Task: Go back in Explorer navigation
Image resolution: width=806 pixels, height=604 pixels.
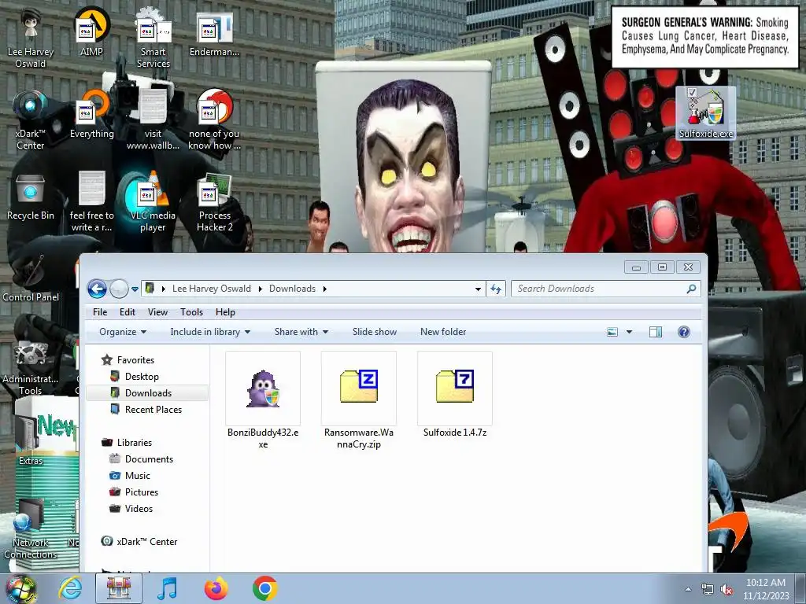Action: [97, 289]
